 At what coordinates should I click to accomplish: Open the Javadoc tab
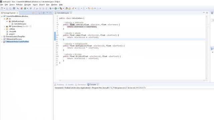pos(70,85)
